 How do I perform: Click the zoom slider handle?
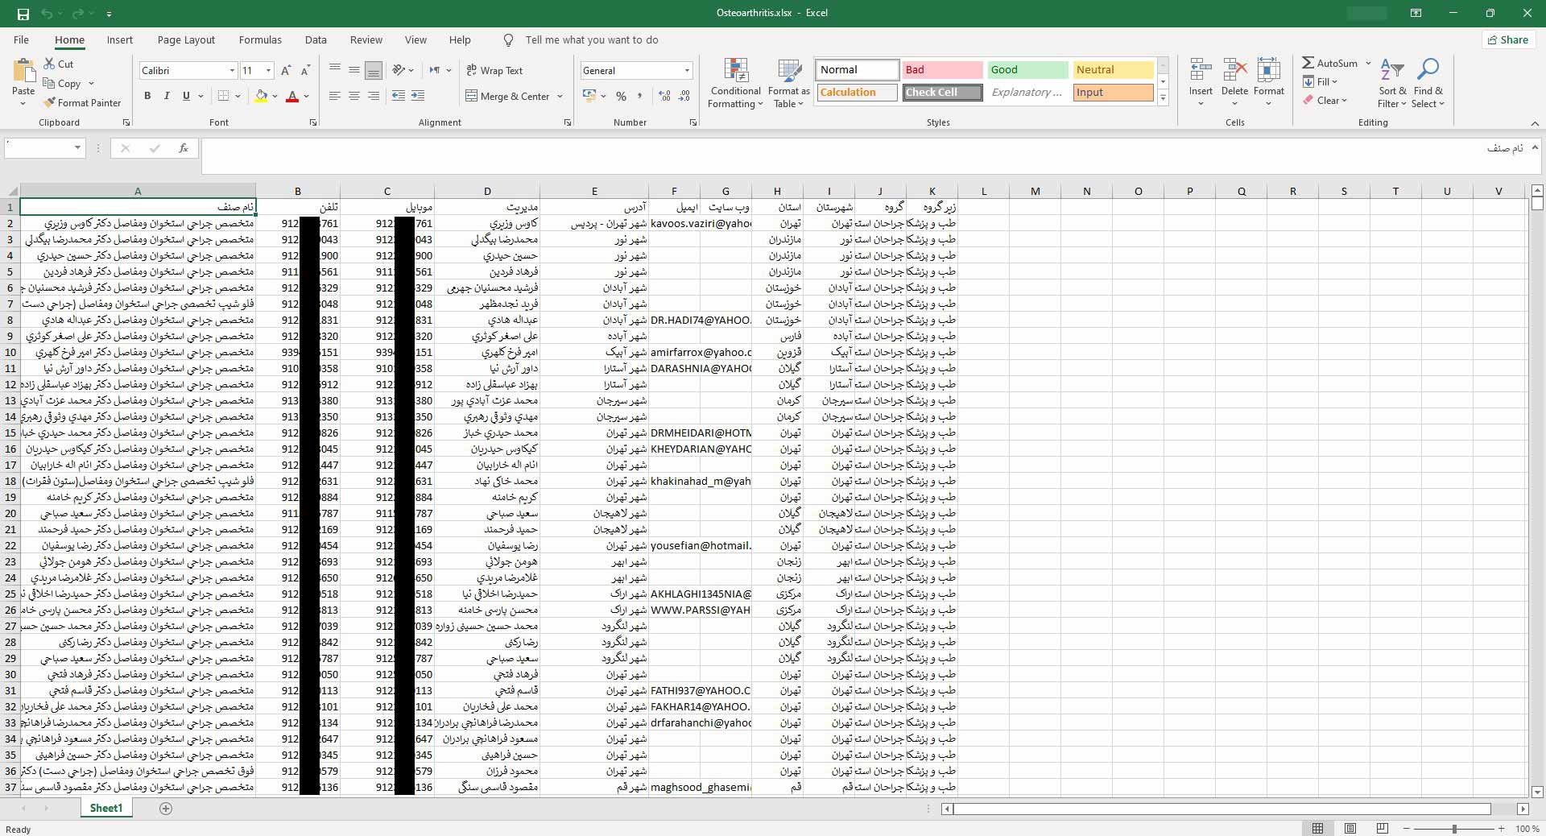tap(1454, 829)
